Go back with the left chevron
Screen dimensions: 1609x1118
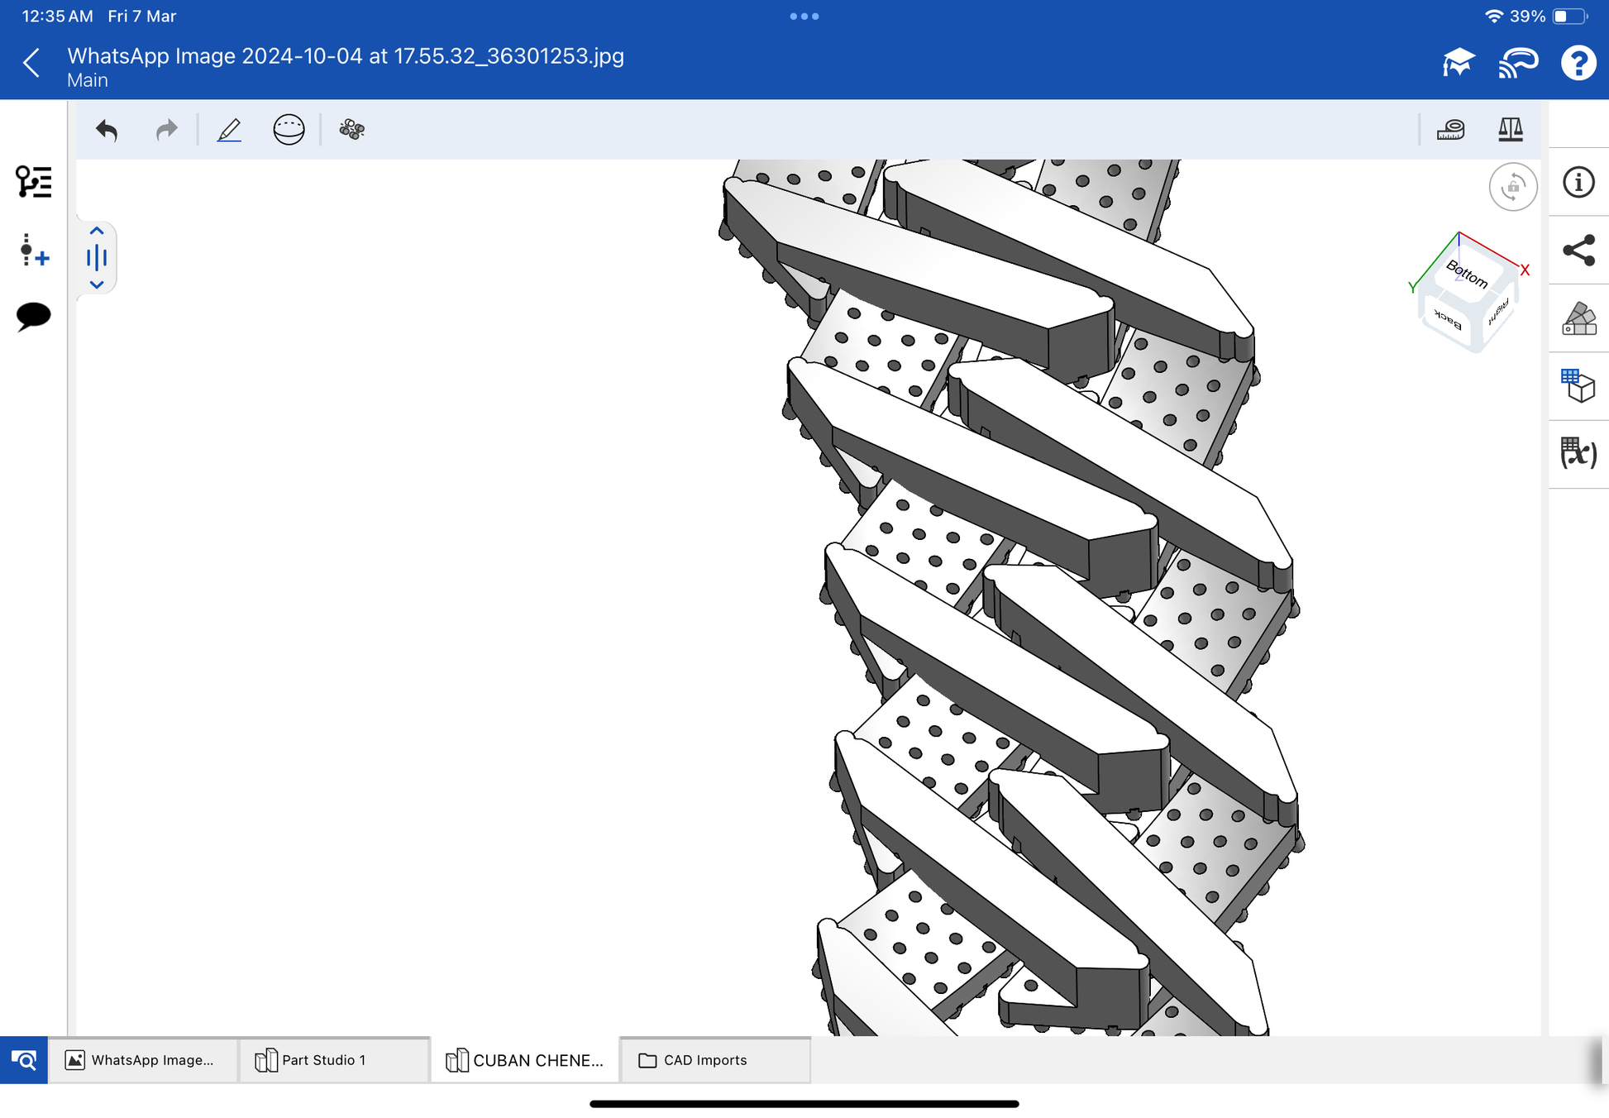coord(31,63)
